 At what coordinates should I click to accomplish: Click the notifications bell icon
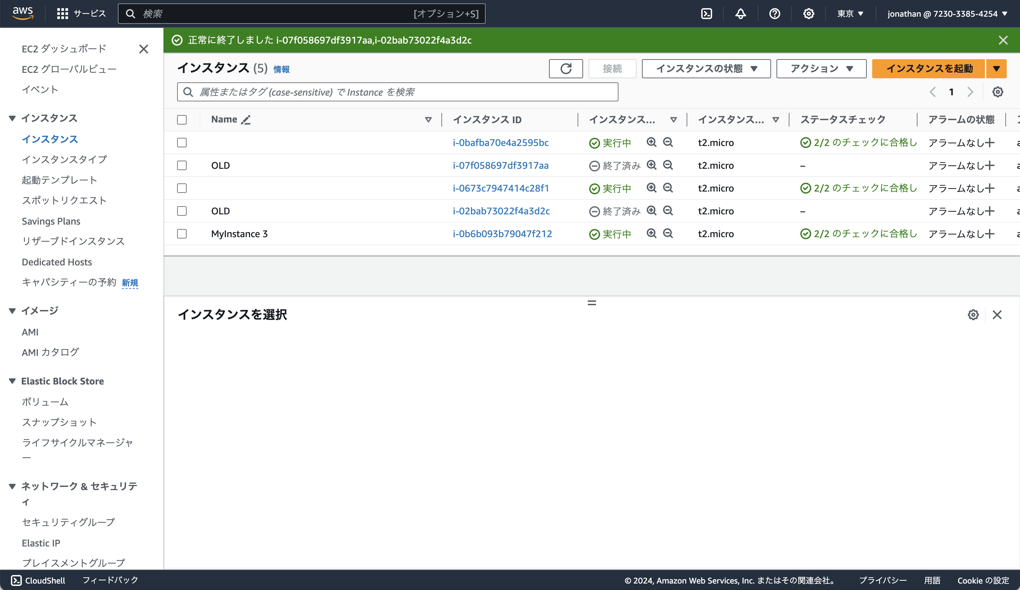(740, 13)
